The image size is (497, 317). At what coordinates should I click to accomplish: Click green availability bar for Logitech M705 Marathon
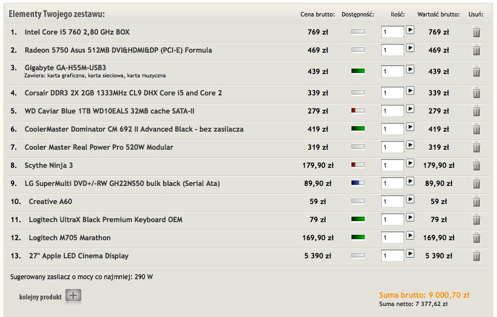(x=358, y=237)
